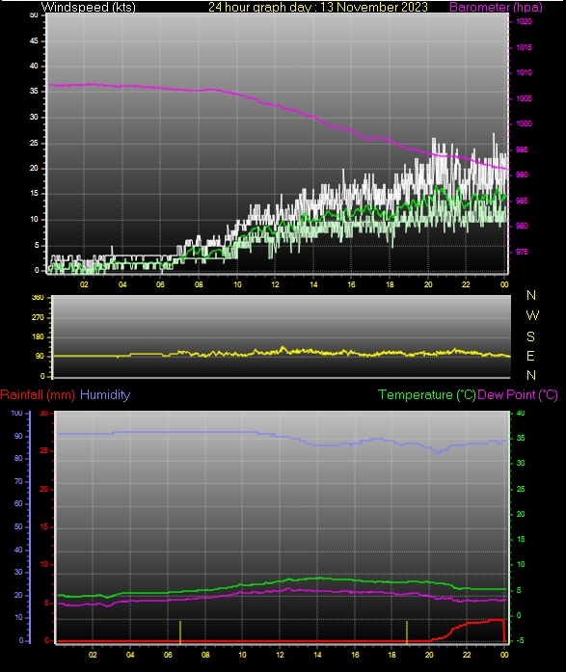Viewport: 566px width, 672px height.
Task: Click the Humidity legend label
Action: [105, 394]
